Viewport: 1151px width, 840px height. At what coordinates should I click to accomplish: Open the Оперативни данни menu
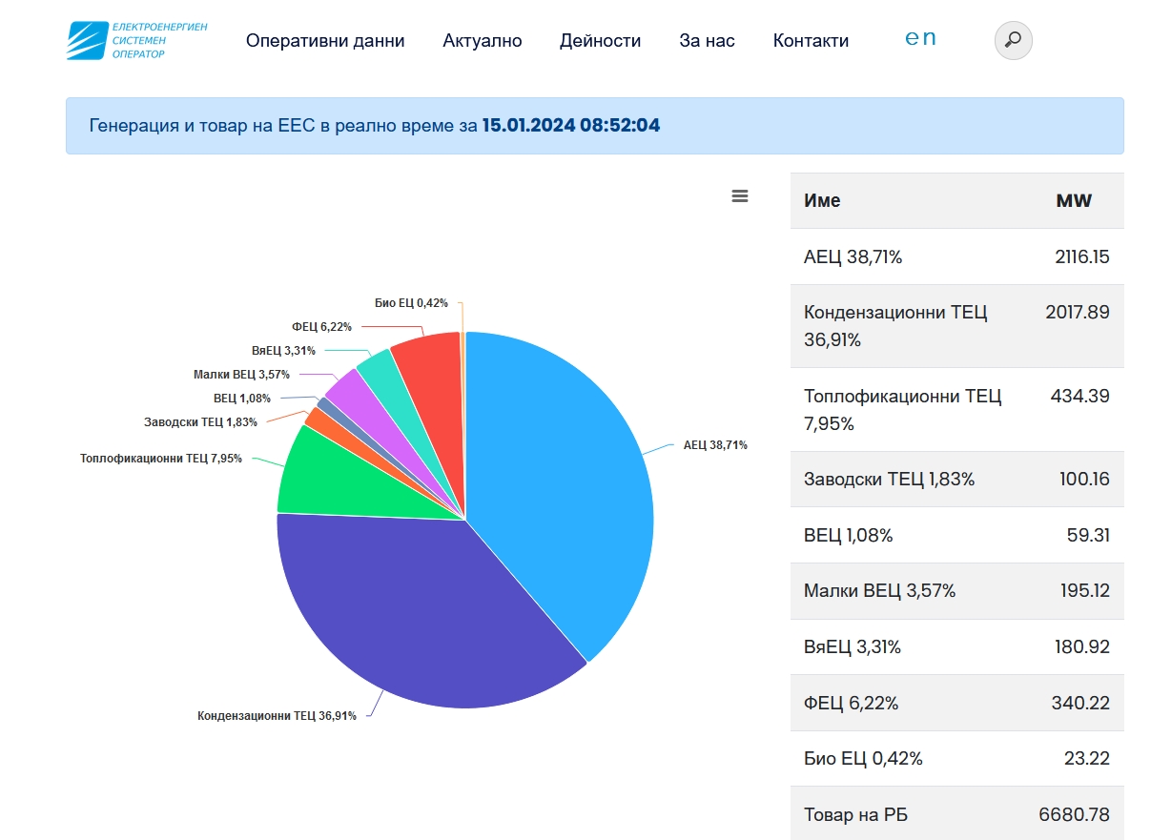325,41
